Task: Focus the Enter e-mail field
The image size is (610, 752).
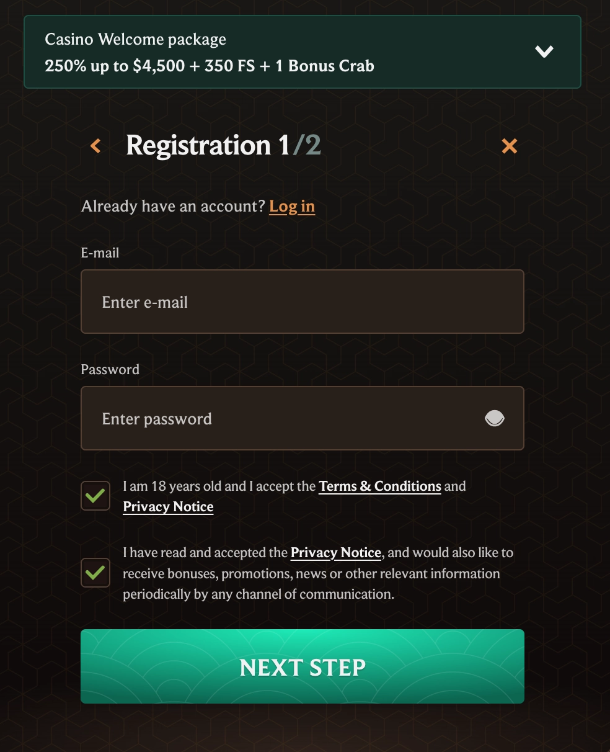Action: click(x=302, y=302)
